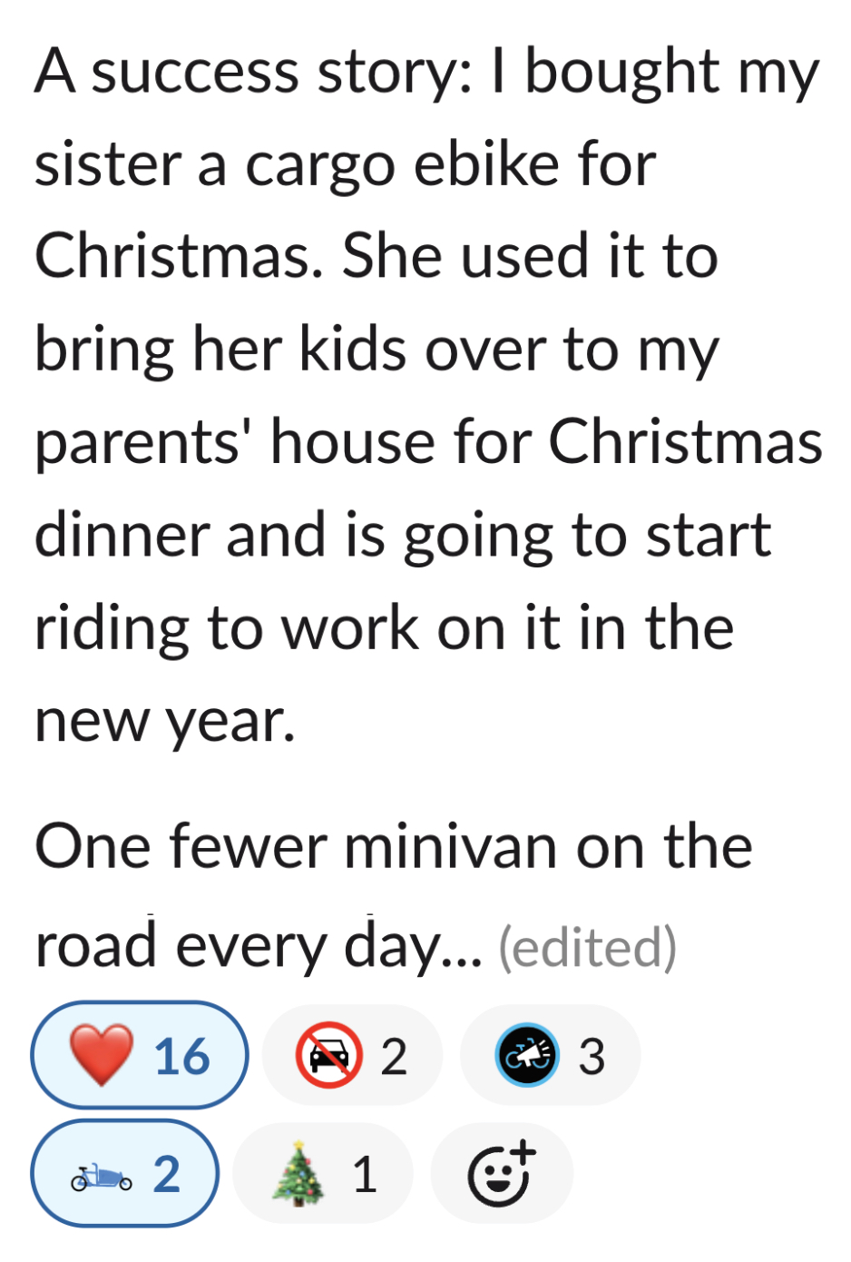Toggle the no-cars reaction count 2
The width and height of the screenshot is (851, 1262).
pyautogui.click(x=394, y=1056)
